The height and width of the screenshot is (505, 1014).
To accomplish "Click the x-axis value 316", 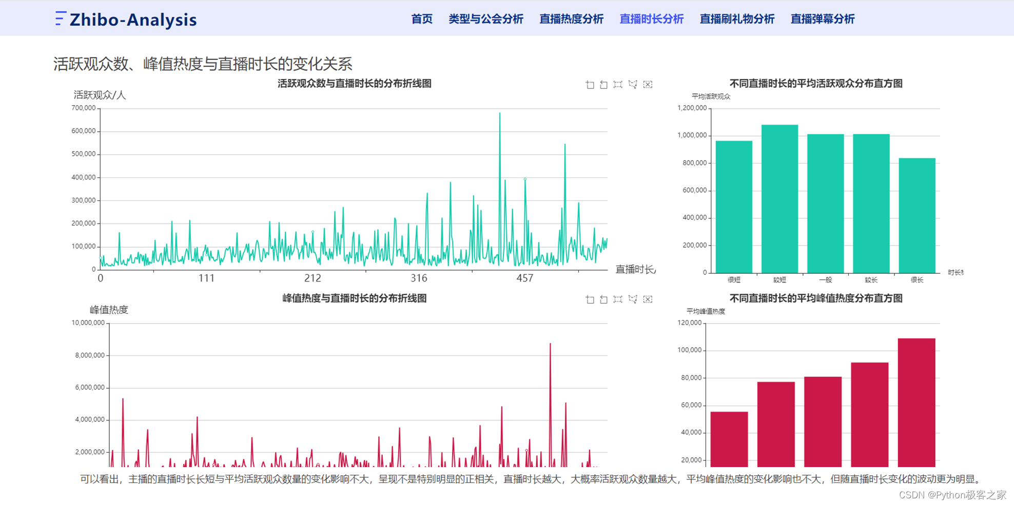I will (419, 278).
